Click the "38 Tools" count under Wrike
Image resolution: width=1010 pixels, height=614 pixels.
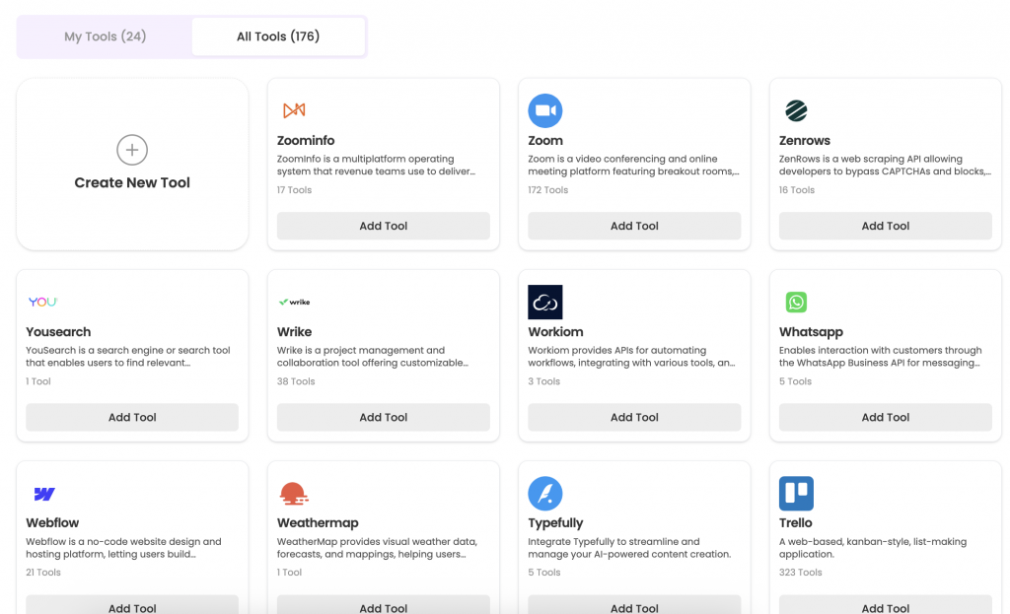(x=296, y=381)
